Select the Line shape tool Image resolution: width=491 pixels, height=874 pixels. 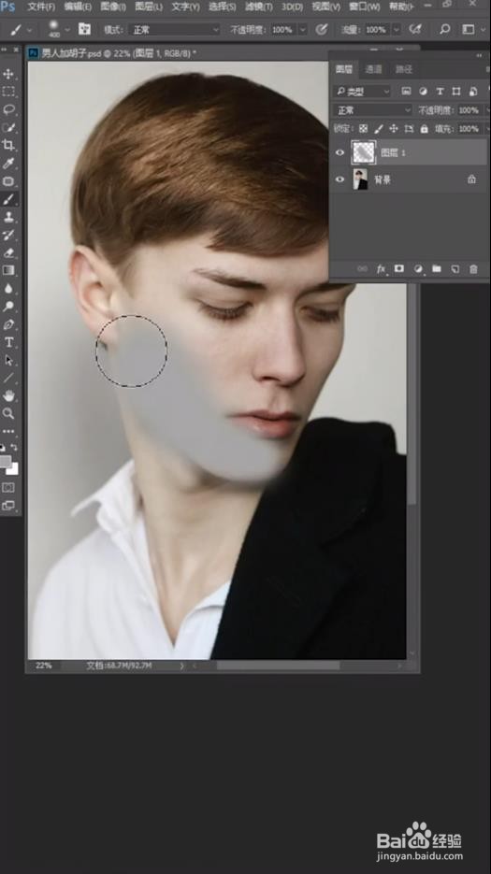click(x=8, y=378)
